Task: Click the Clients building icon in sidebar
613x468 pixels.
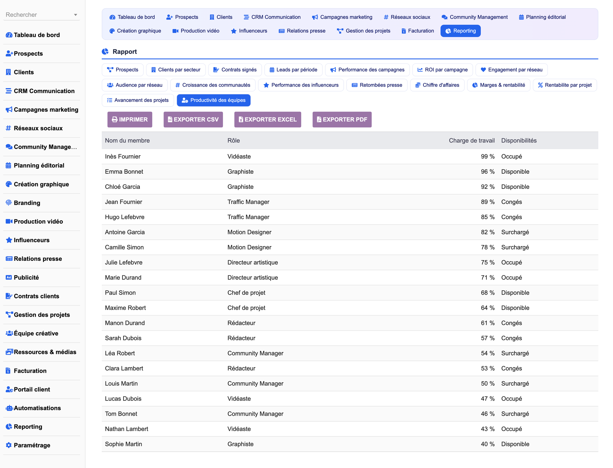Action: [x=9, y=72]
